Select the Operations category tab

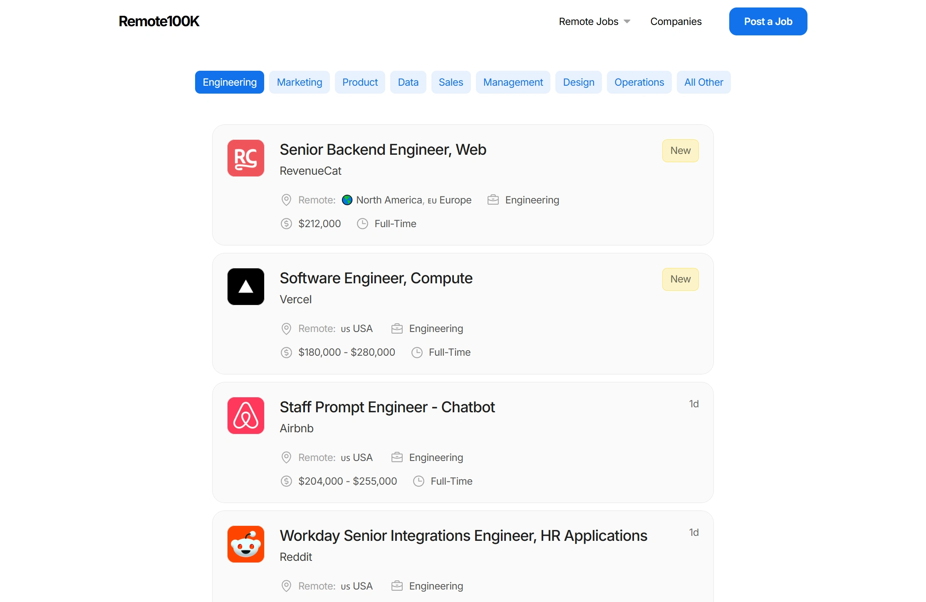point(639,82)
